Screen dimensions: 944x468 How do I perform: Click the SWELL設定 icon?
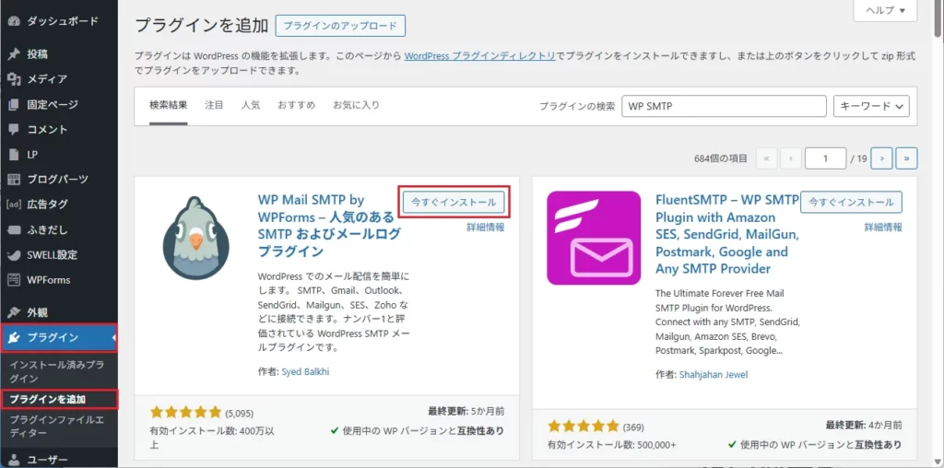pyautogui.click(x=14, y=255)
